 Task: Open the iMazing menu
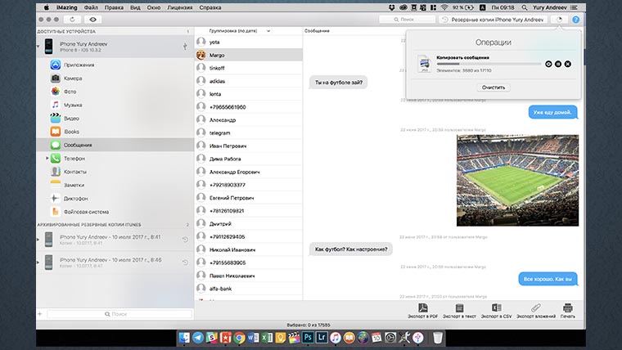coord(66,7)
